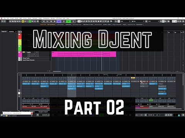Open the File menu
Image resolution: width=185 pixels, height=138 pixels.
tap(5, 18)
